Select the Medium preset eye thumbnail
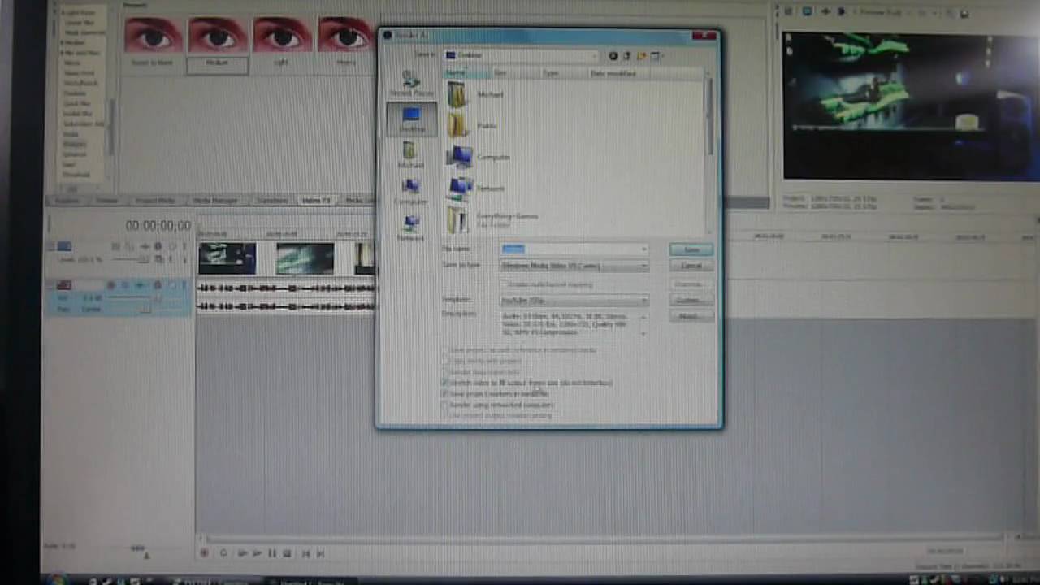The height and width of the screenshot is (585, 1040). 217,44
